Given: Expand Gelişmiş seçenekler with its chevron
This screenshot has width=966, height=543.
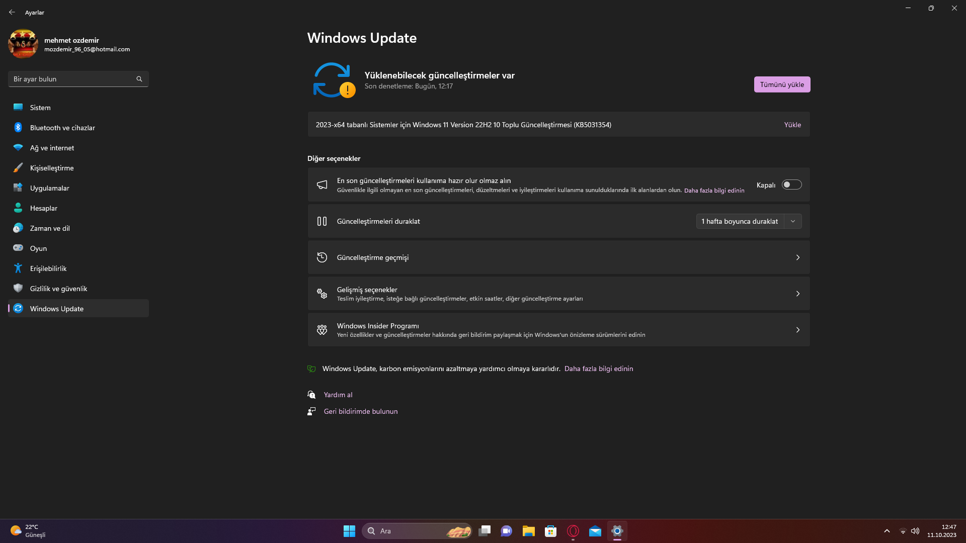Looking at the screenshot, I should pyautogui.click(x=797, y=294).
